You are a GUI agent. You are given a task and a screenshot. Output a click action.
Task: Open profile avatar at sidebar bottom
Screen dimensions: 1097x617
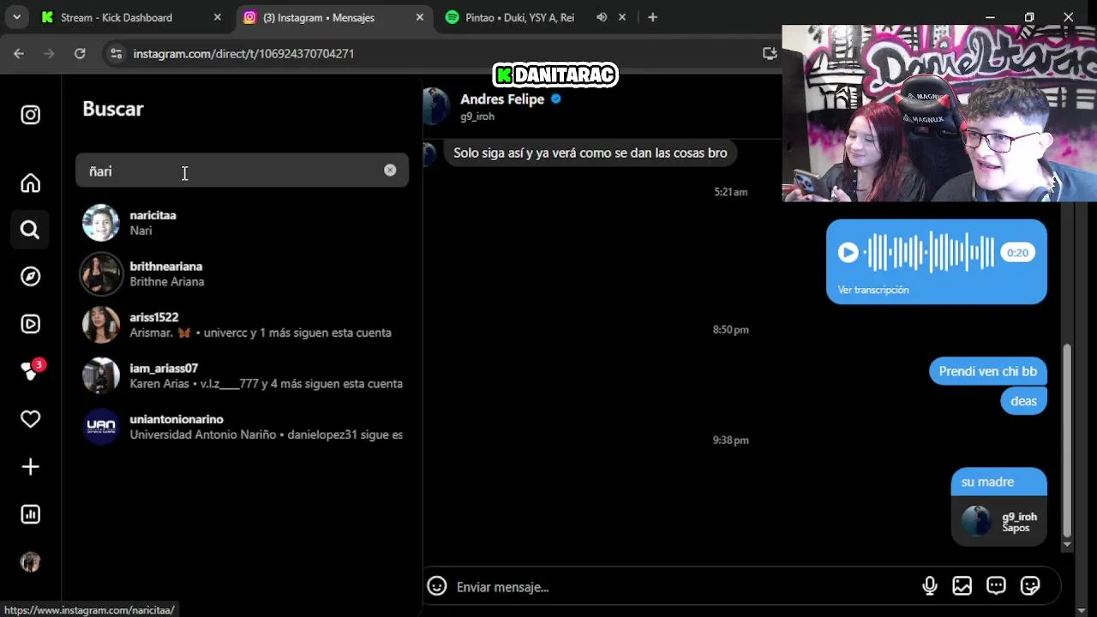pyautogui.click(x=30, y=562)
